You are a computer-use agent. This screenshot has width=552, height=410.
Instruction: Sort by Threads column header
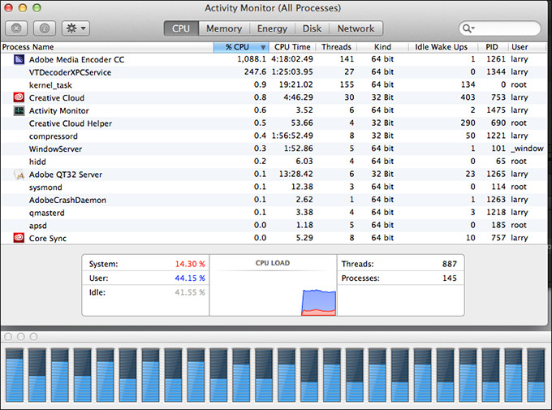pyautogui.click(x=336, y=47)
